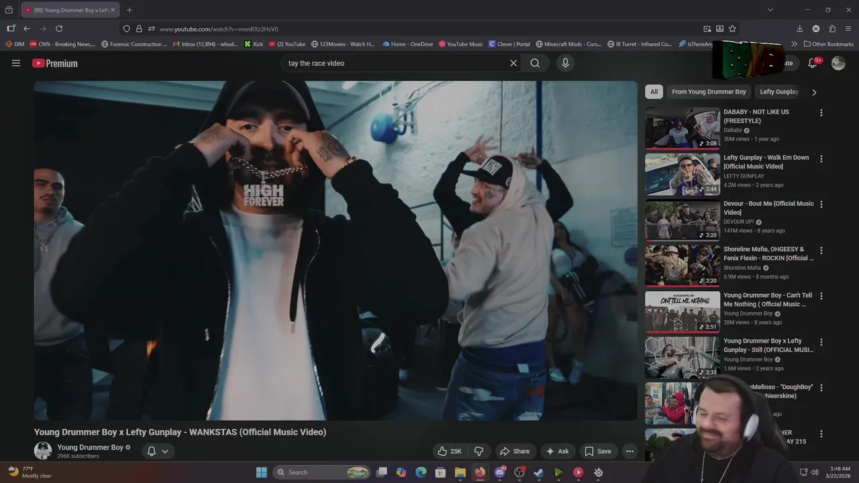Open more actions menu below the video
Image resolution: width=859 pixels, height=483 pixels.
[629, 451]
